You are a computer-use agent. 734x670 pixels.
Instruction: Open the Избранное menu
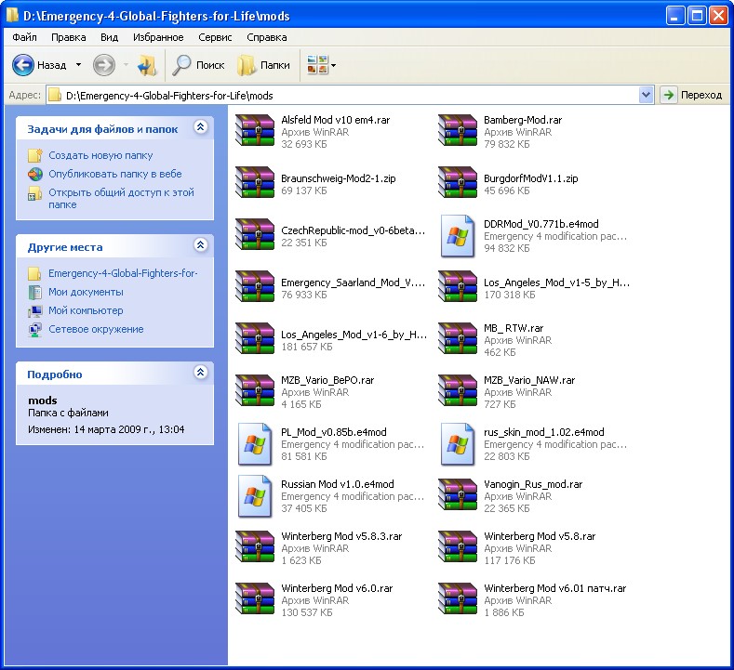click(x=158, y=37)
